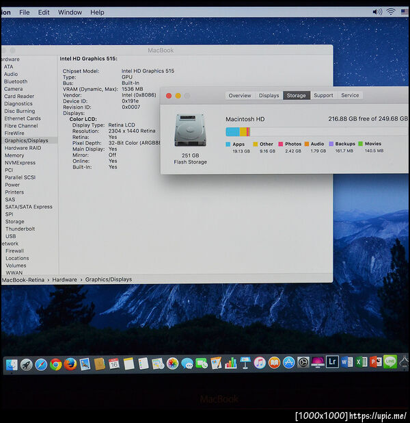Open yellow Notes icon in dock
The height and width of the screenshot is (423, 410).
(128, 364)
